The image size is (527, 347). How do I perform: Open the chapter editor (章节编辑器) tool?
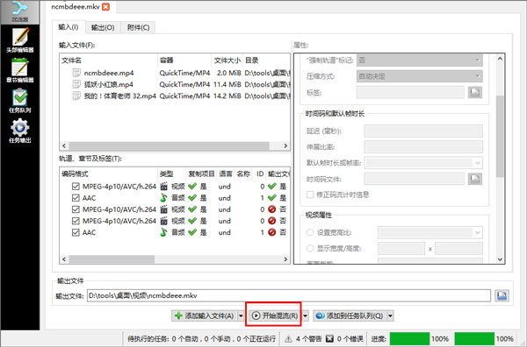point(20,70)
